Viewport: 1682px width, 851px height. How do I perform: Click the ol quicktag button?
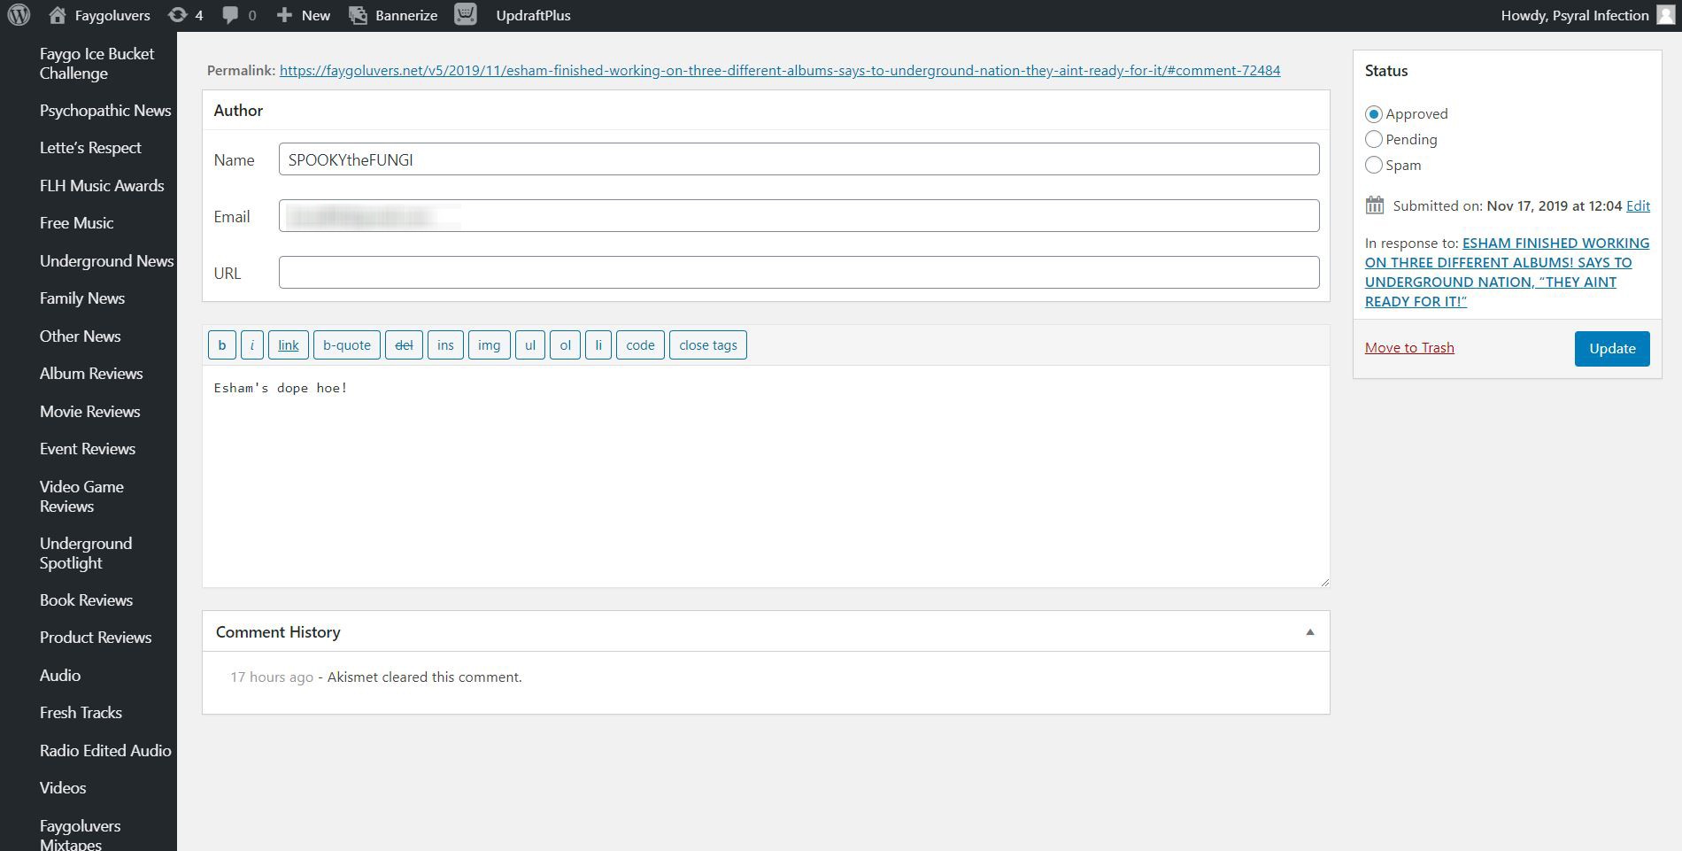[565, 345]
